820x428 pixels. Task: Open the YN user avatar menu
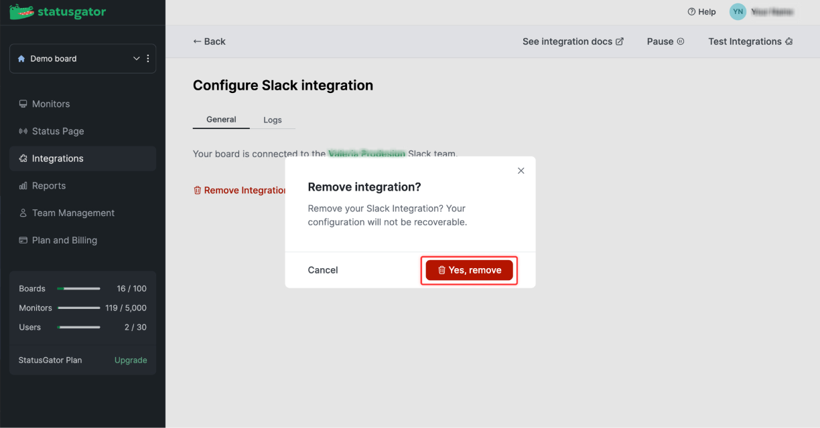tap(738, 12)
